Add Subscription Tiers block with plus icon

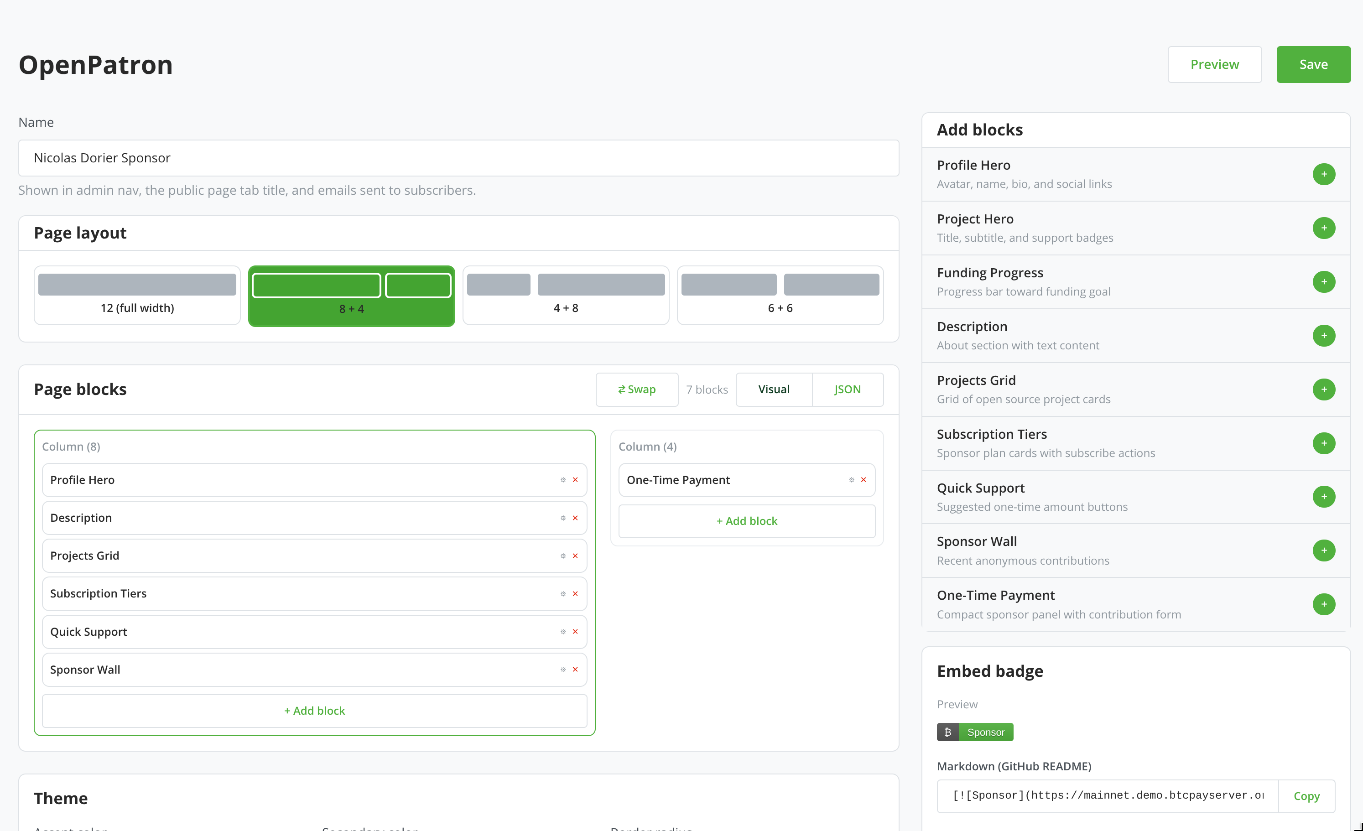coord(1324,443)
